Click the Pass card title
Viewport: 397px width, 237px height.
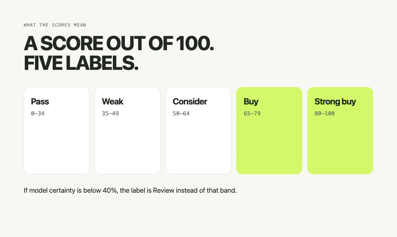40,101
